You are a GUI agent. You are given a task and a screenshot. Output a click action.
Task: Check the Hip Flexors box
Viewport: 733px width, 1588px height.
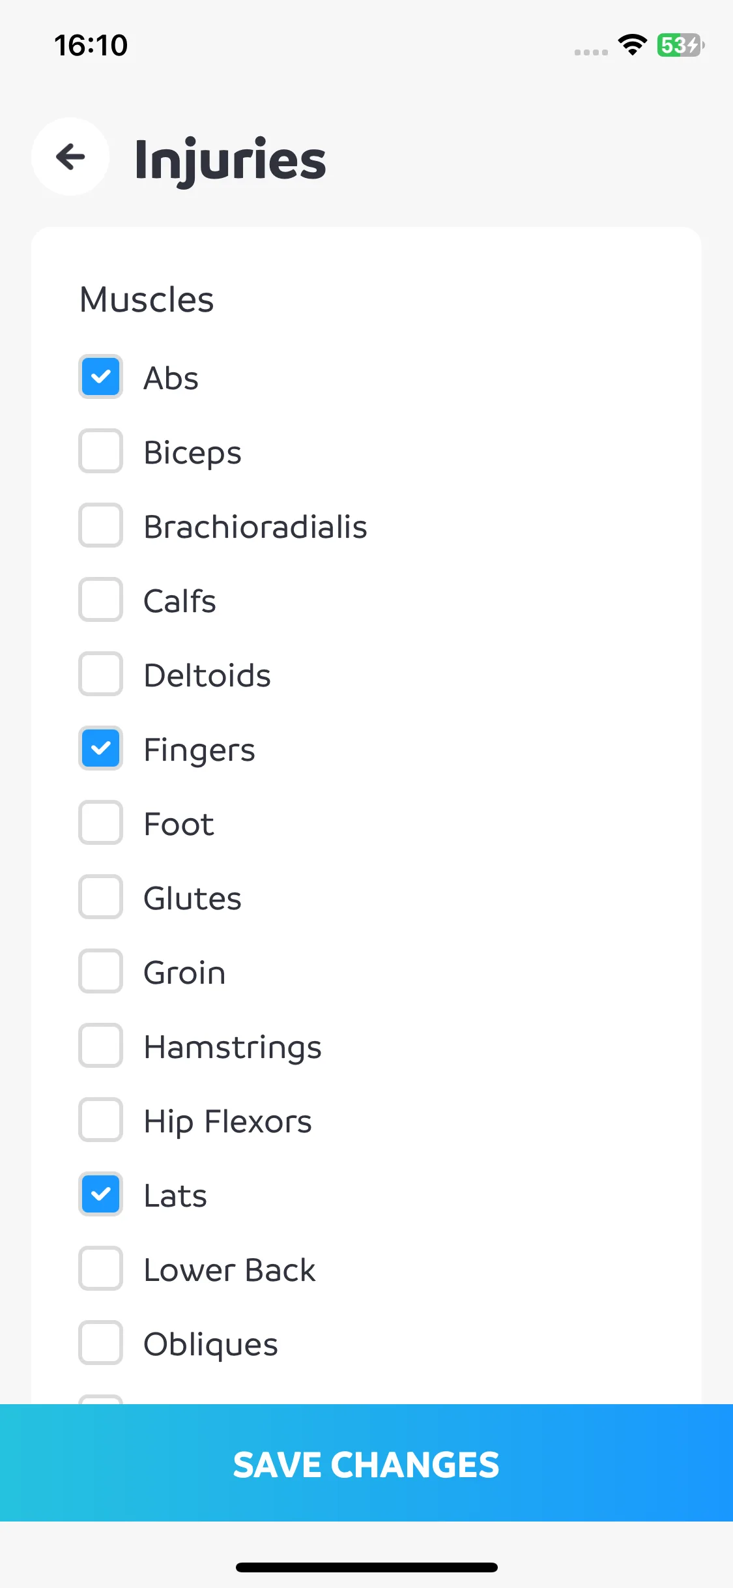100,1120
